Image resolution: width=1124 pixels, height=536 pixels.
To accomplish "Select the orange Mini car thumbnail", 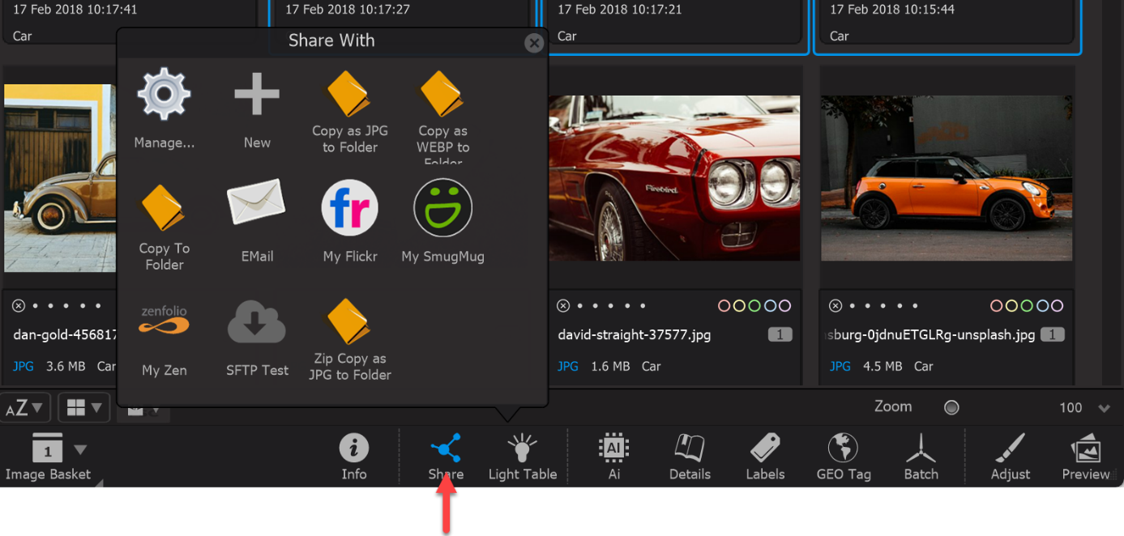I will point(947,178).
